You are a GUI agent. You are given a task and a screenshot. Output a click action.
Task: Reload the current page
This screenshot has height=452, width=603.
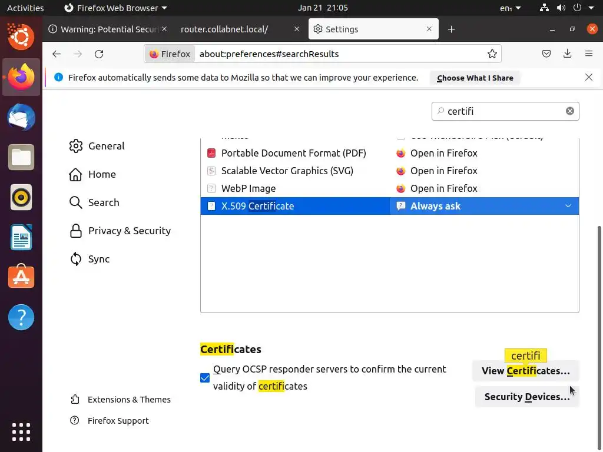pyautogui.click(x=99, y=54)
